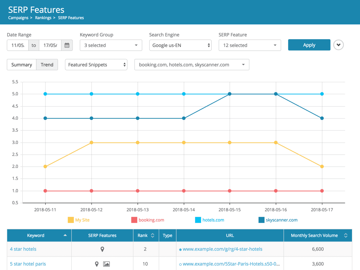Viewport: 360px width, 270px height.
Task: Toggle hotels.com series in chart legend
Action: pyautogui.click(x=209, y=220)
